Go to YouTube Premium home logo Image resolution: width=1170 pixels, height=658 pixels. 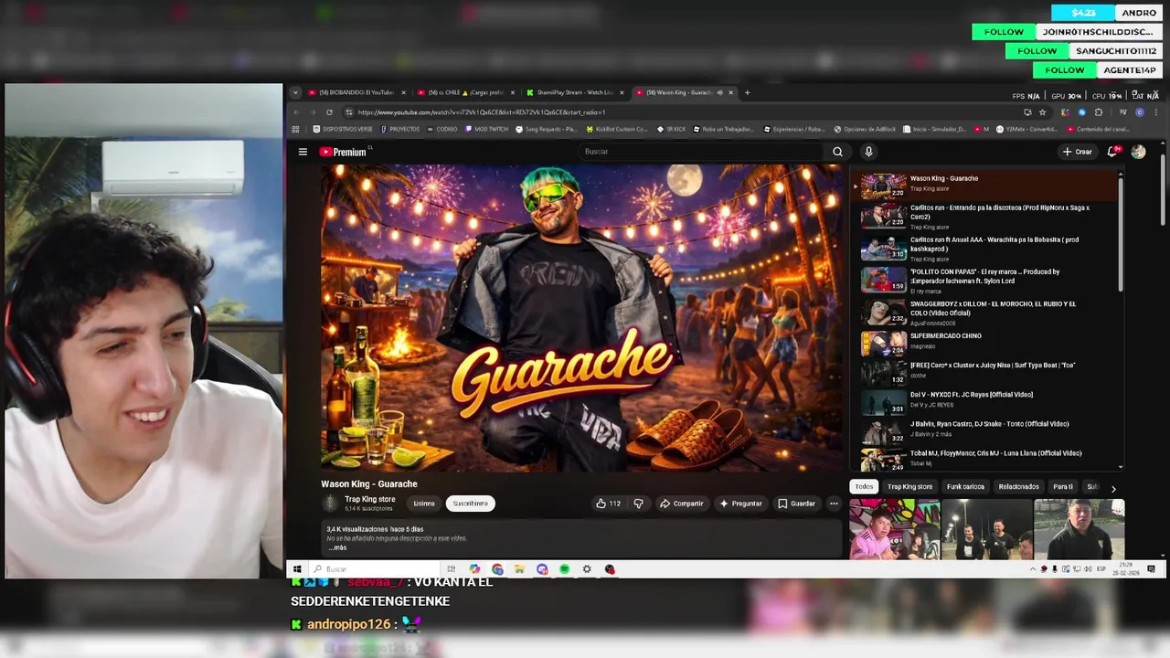(343, 152)
